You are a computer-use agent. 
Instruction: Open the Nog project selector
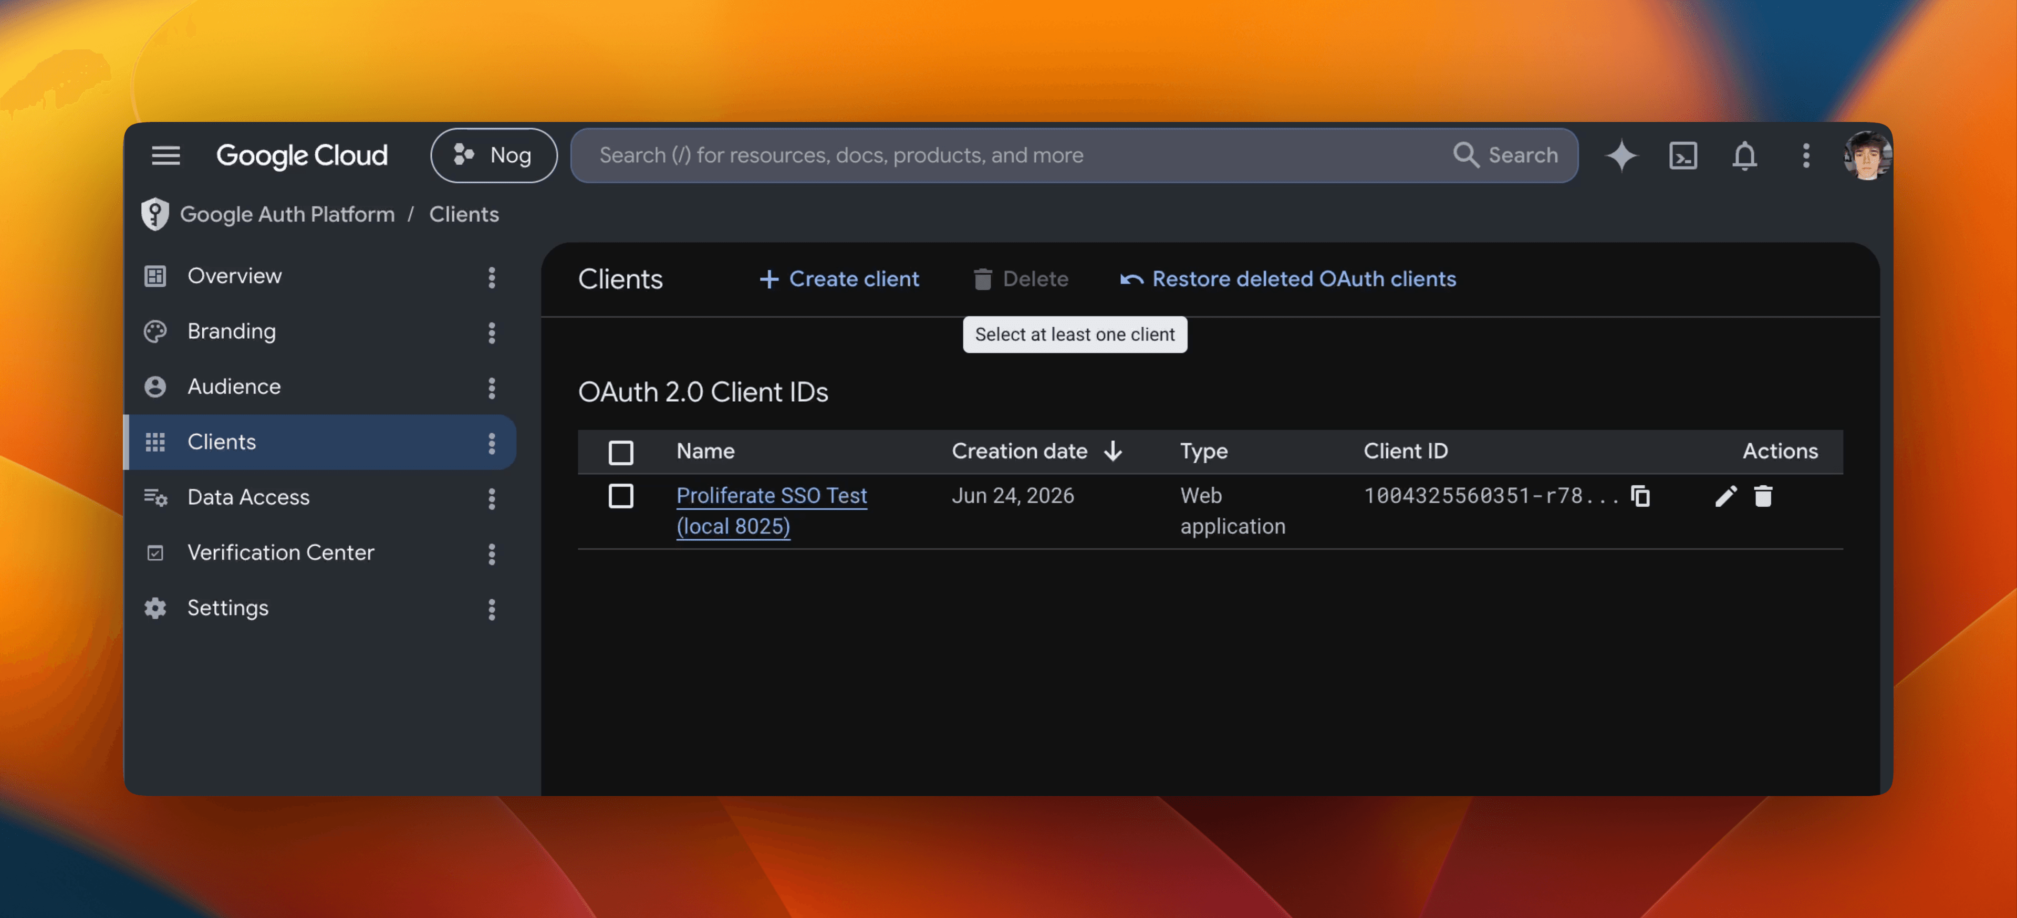[493, 155]
